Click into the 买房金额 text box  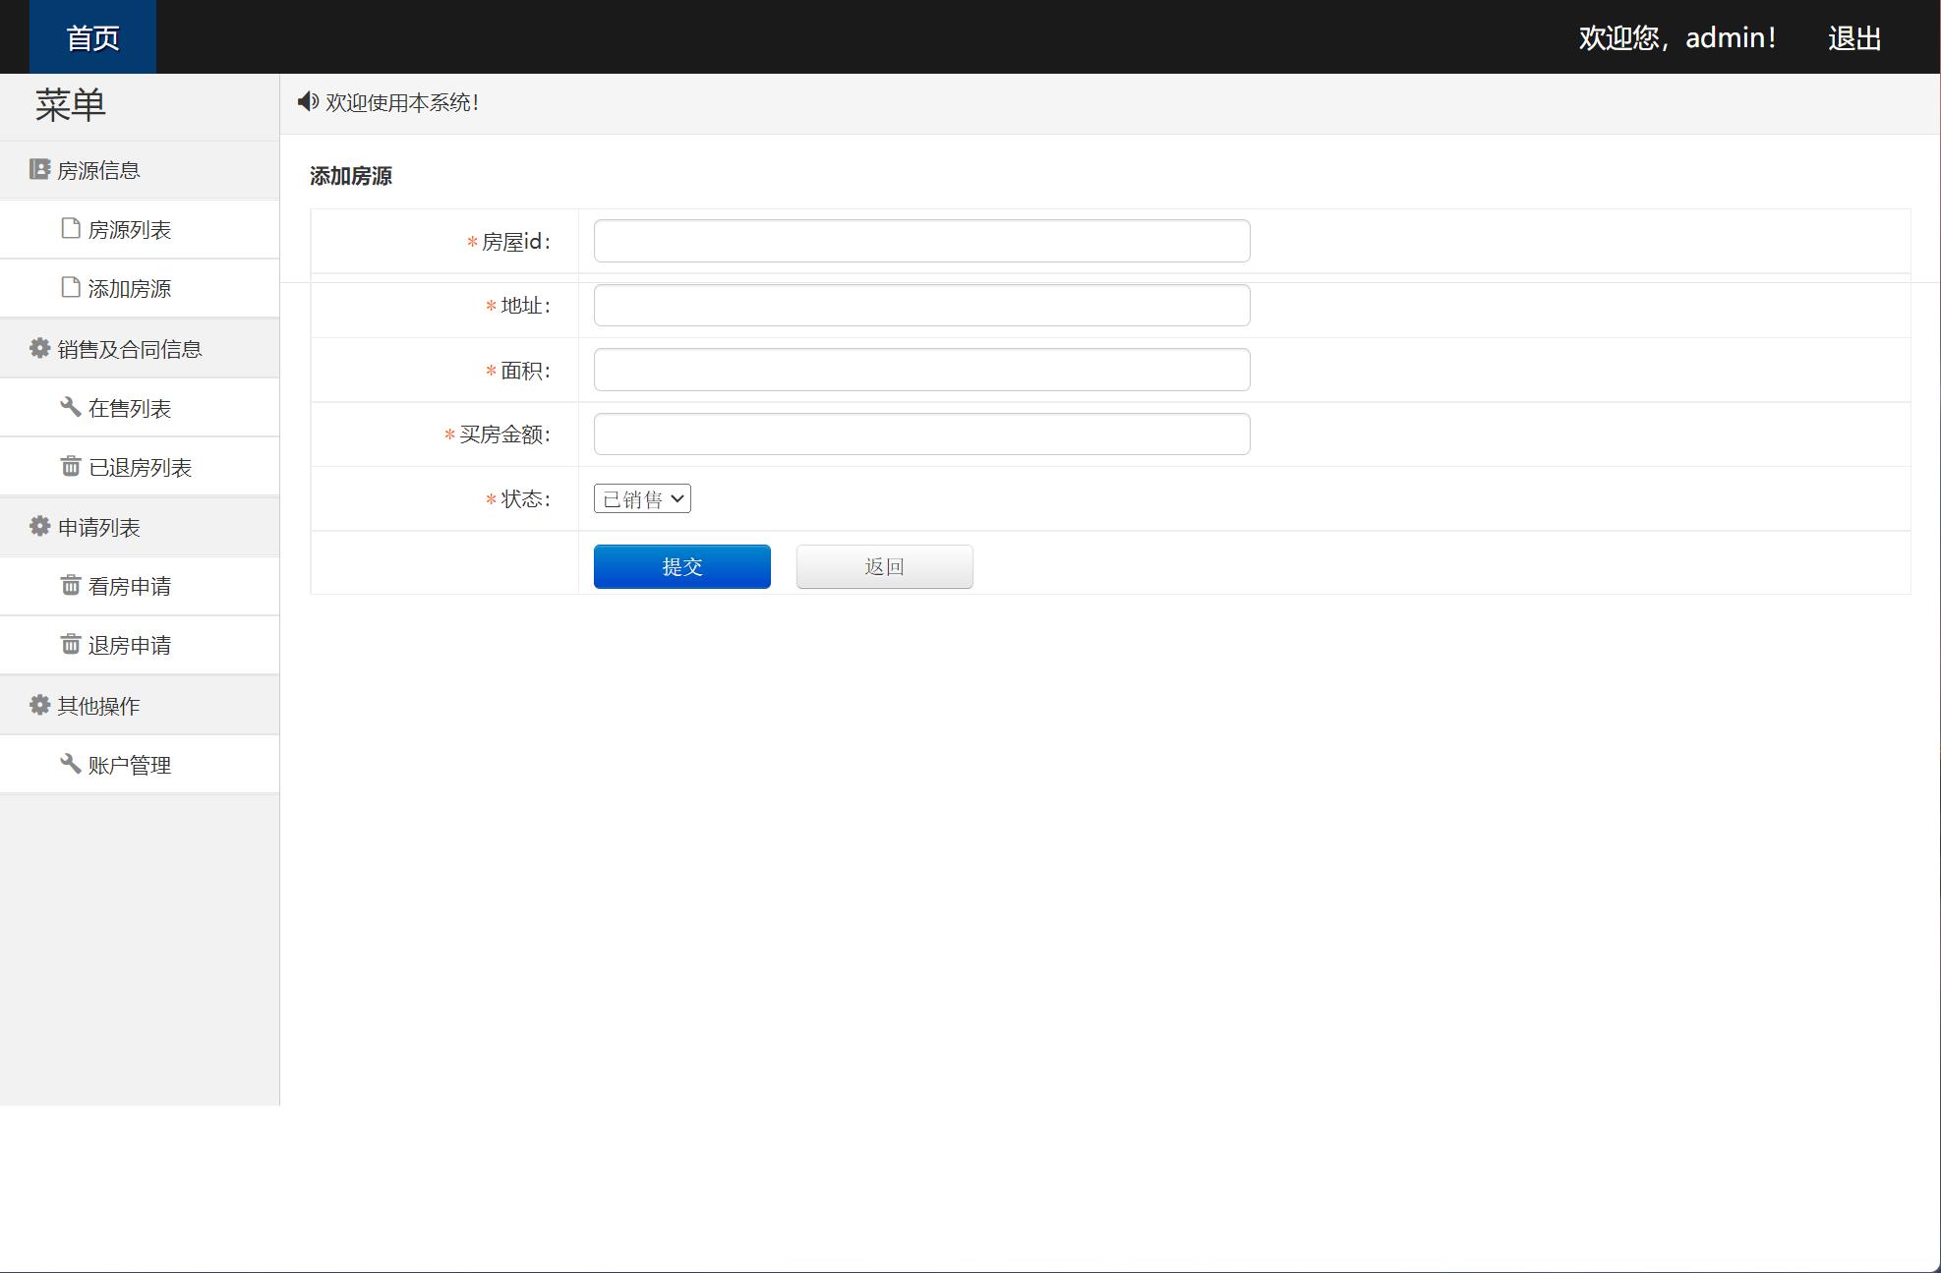tap(921, 434)
